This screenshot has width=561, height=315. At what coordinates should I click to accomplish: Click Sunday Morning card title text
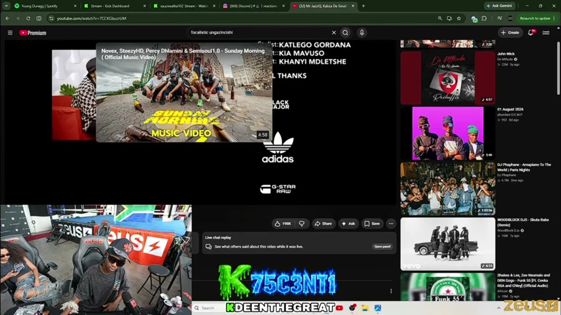pos(183,54)
